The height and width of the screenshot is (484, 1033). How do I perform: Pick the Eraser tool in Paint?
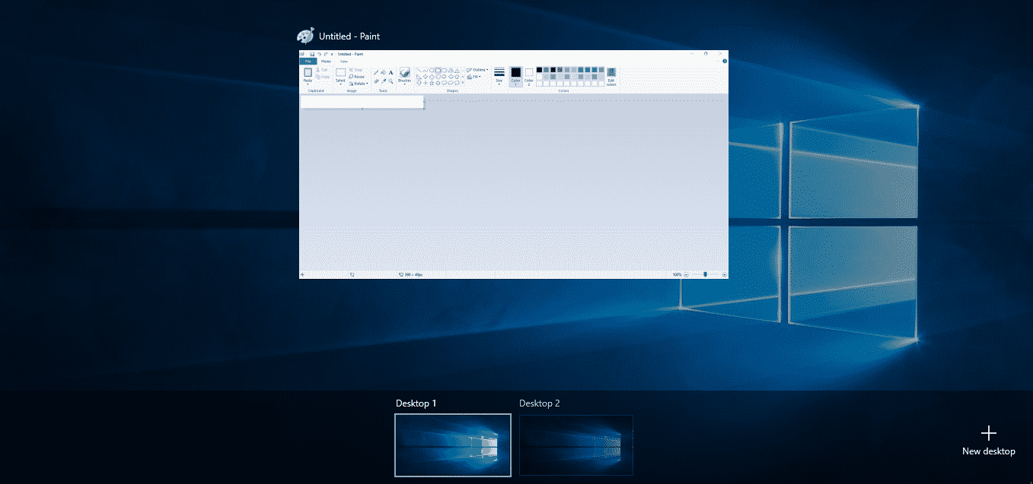pyautogui.click(x=376, y=81)
